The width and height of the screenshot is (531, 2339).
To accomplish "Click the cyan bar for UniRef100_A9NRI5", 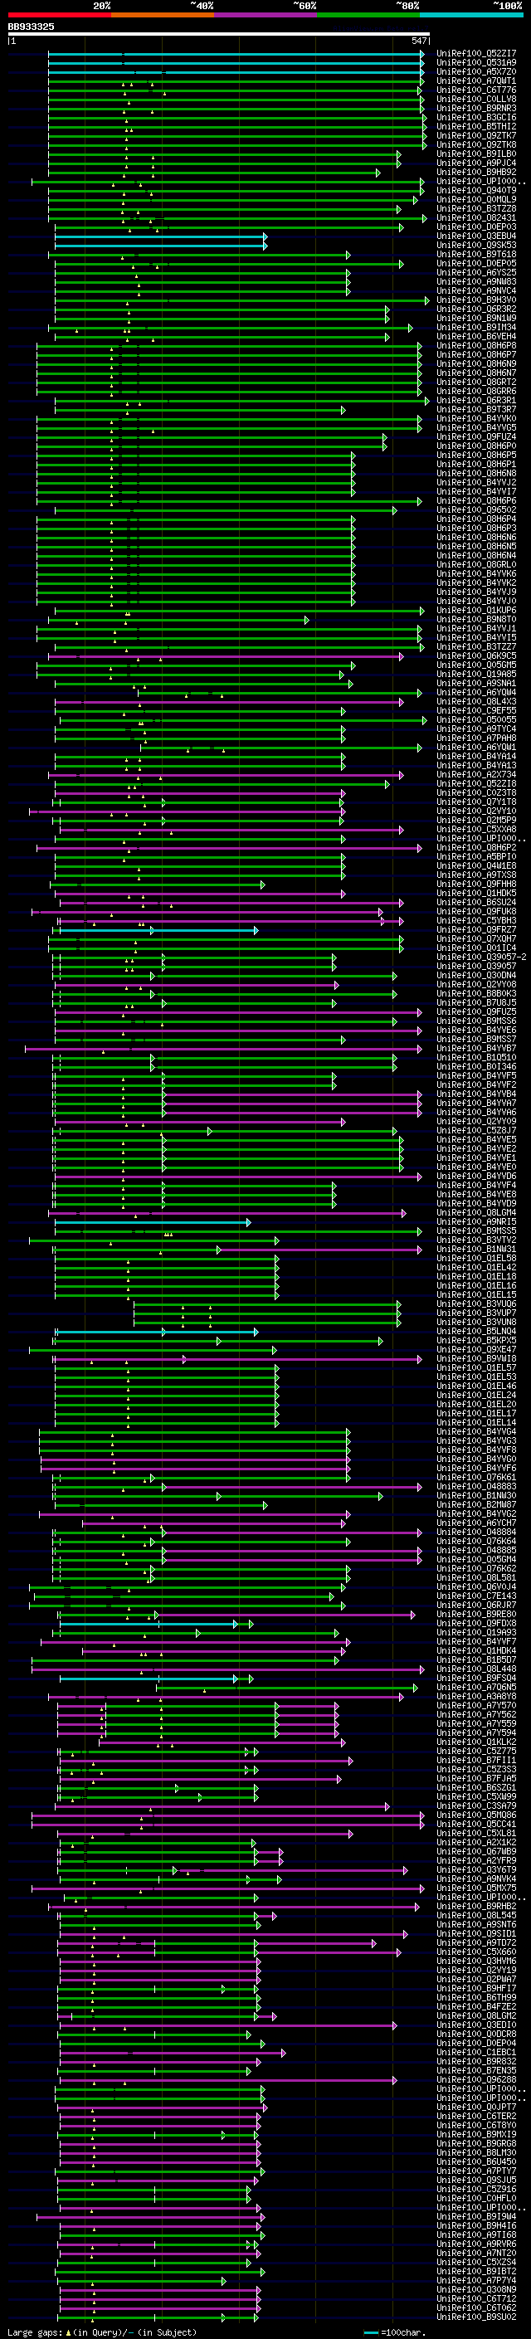I will 153,1222.
